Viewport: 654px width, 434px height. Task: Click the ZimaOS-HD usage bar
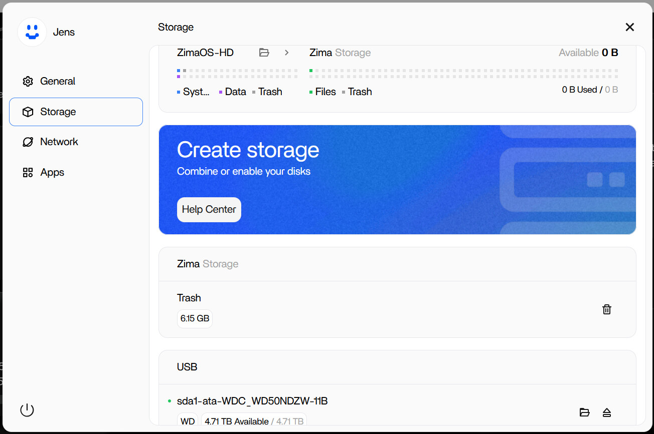[x=237, y=74]
